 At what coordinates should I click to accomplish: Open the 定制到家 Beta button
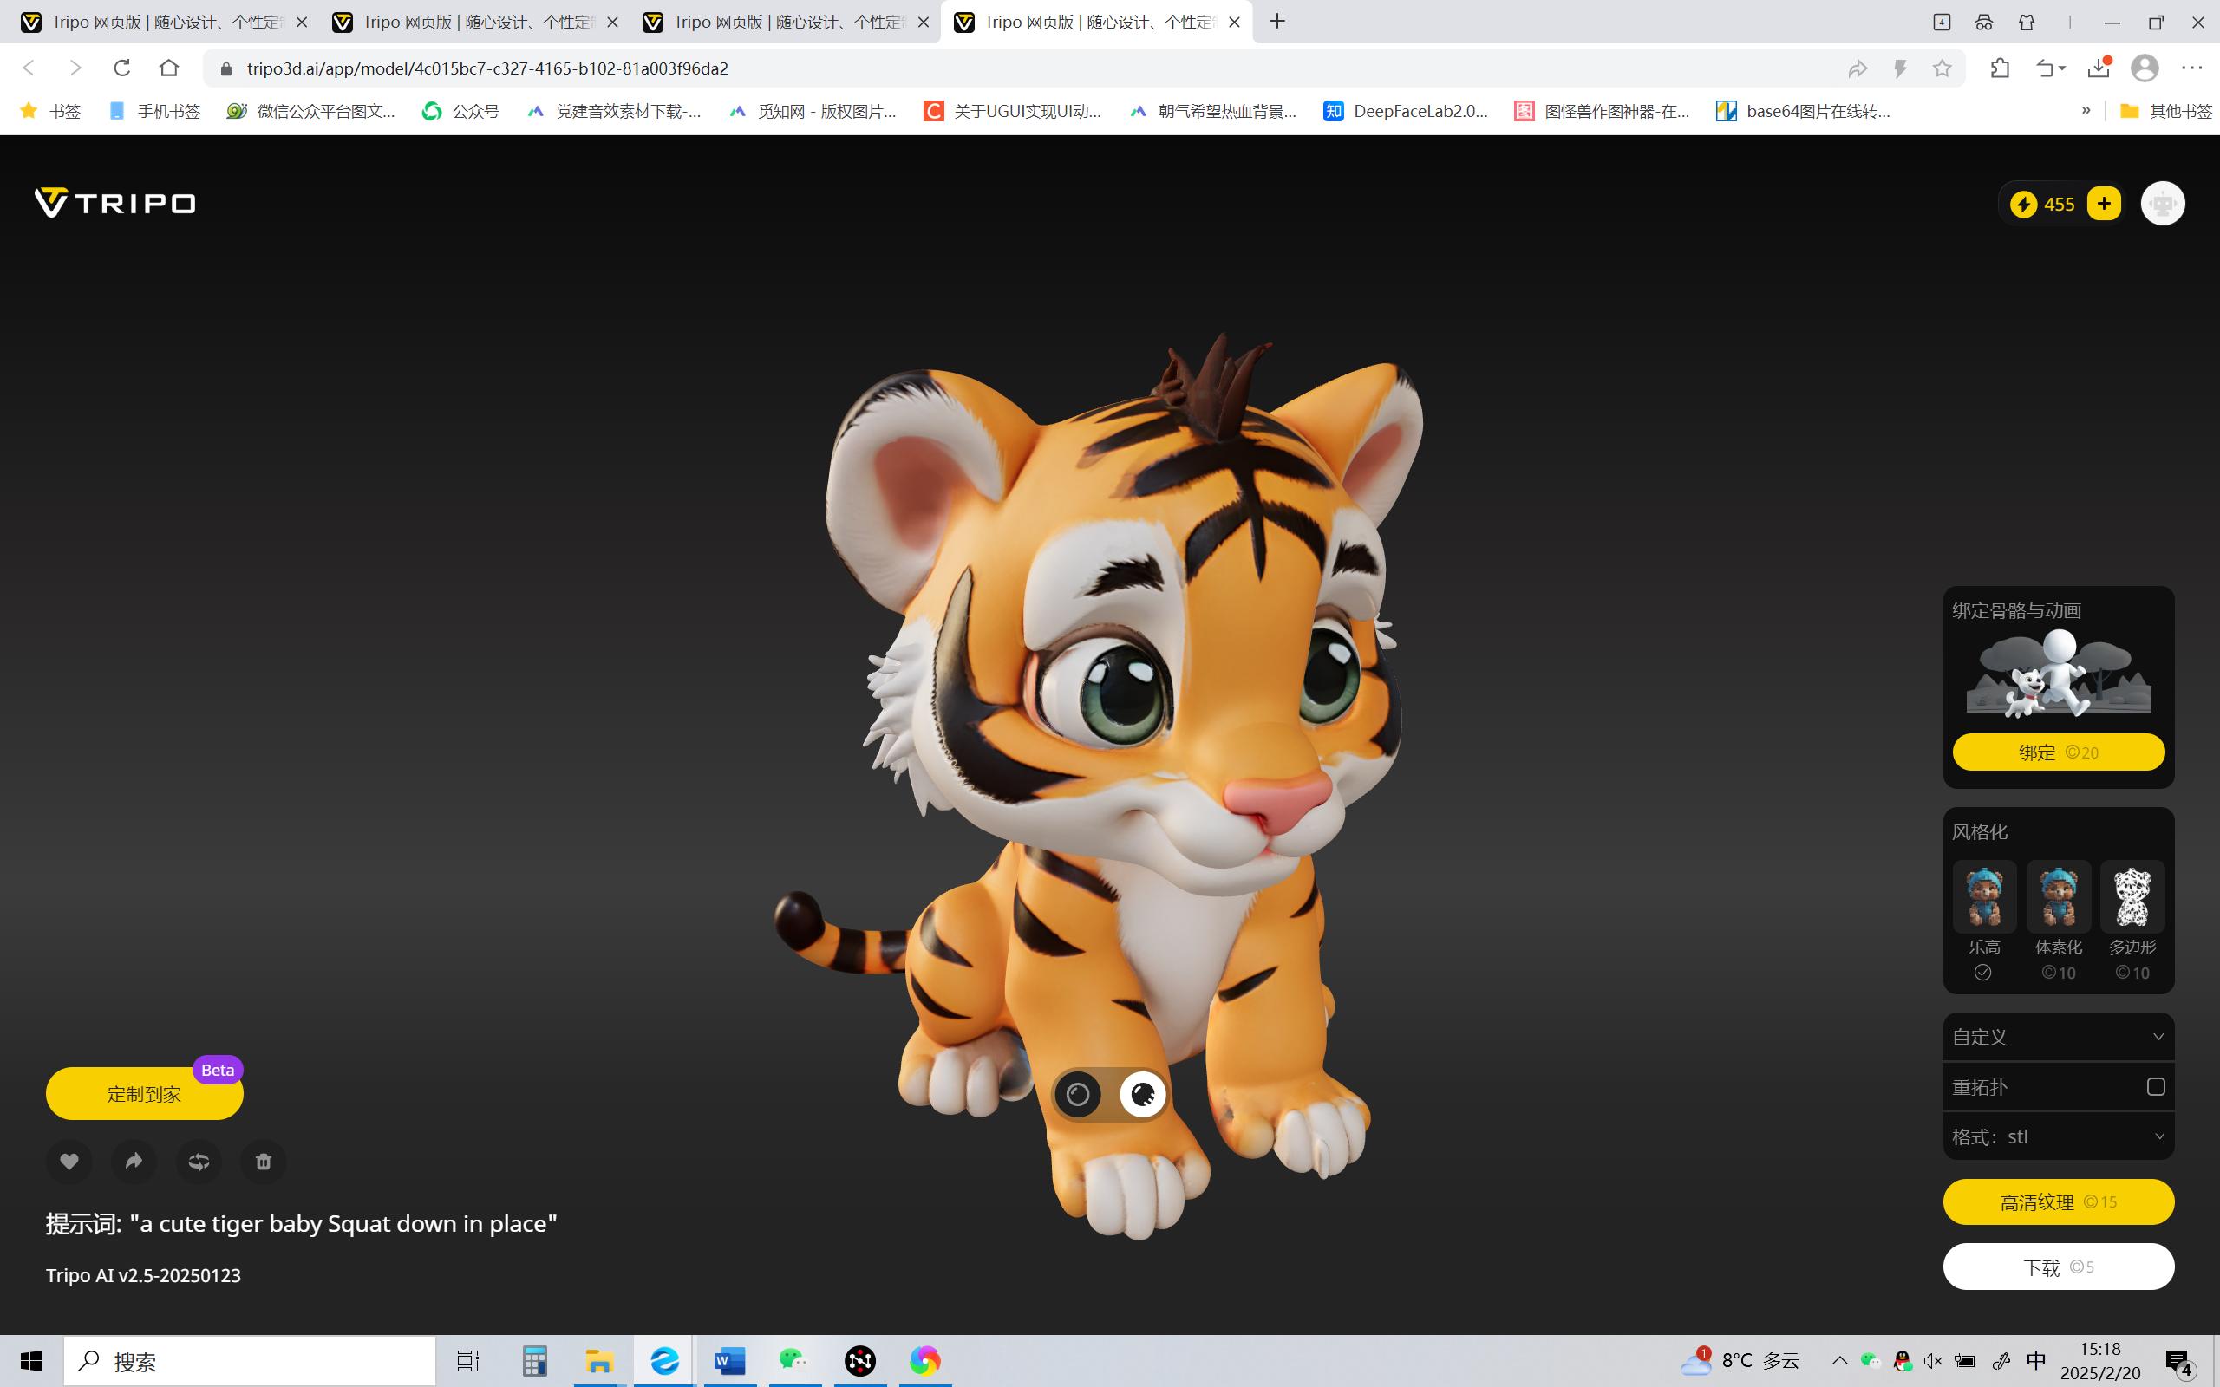point(144,1093)
